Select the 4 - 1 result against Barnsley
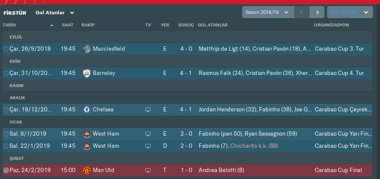Image resolution: width=380 pixels, height=179 pixels. pos(187,73)
